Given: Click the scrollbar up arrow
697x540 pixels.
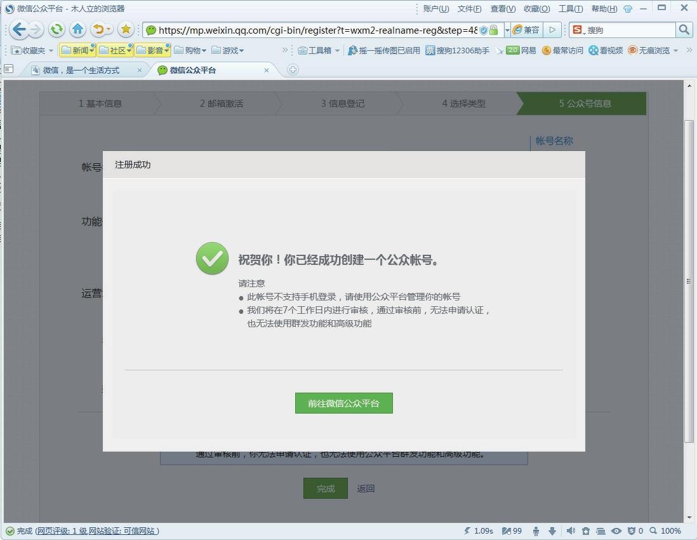Looking at the screenshot, I should [x=689, y=85].
